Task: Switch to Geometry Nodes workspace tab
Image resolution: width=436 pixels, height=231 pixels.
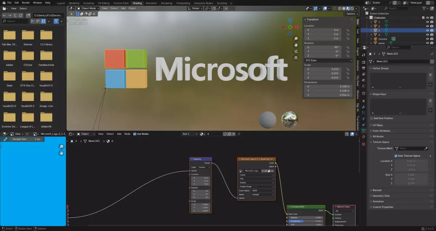Action: tap(203, 3)
